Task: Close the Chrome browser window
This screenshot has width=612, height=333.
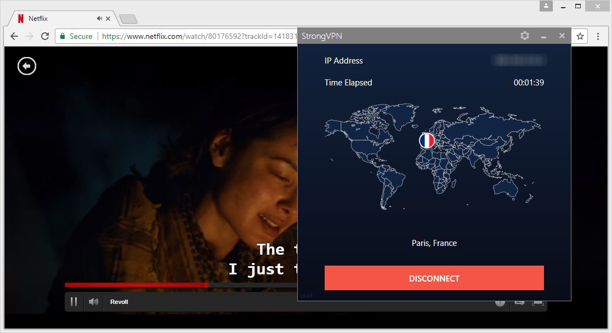Action: click(598, 6)
